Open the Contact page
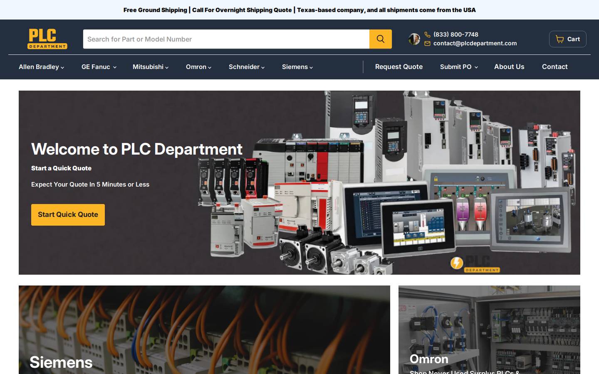 click(554, 67)
